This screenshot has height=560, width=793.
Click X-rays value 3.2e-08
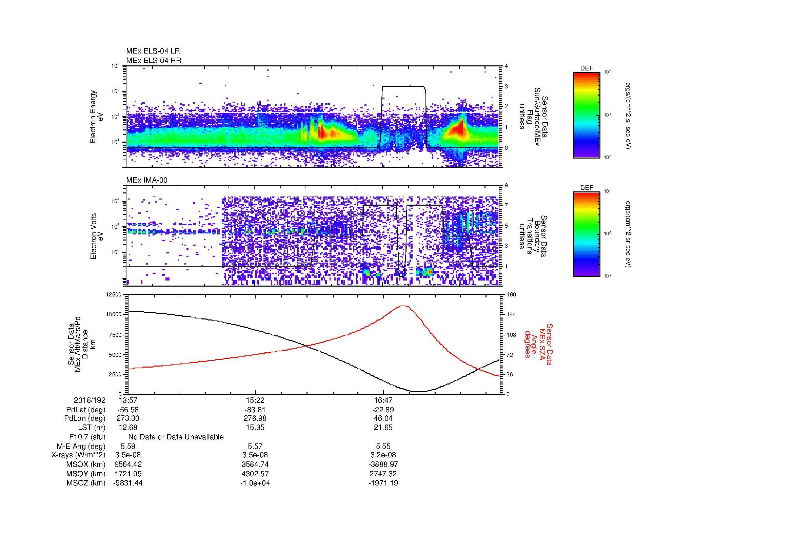point(383,455)
